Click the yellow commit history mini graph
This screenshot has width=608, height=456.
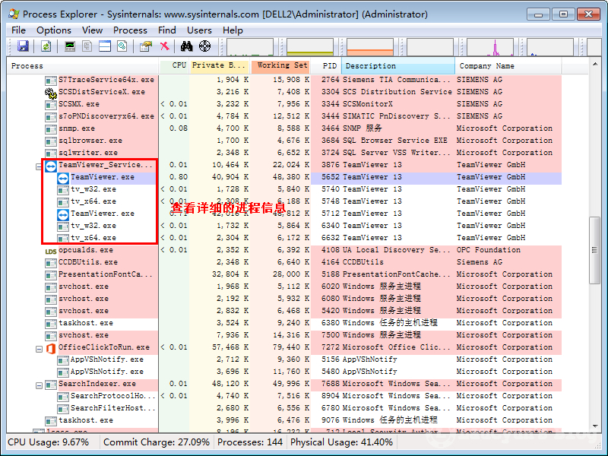point(310,47)
